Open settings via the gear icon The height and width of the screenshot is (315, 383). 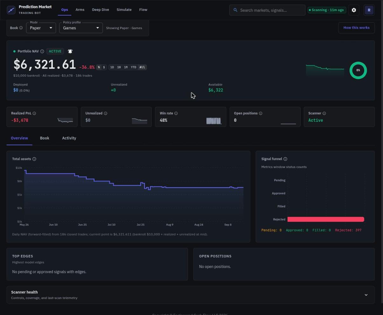[354, 10]
